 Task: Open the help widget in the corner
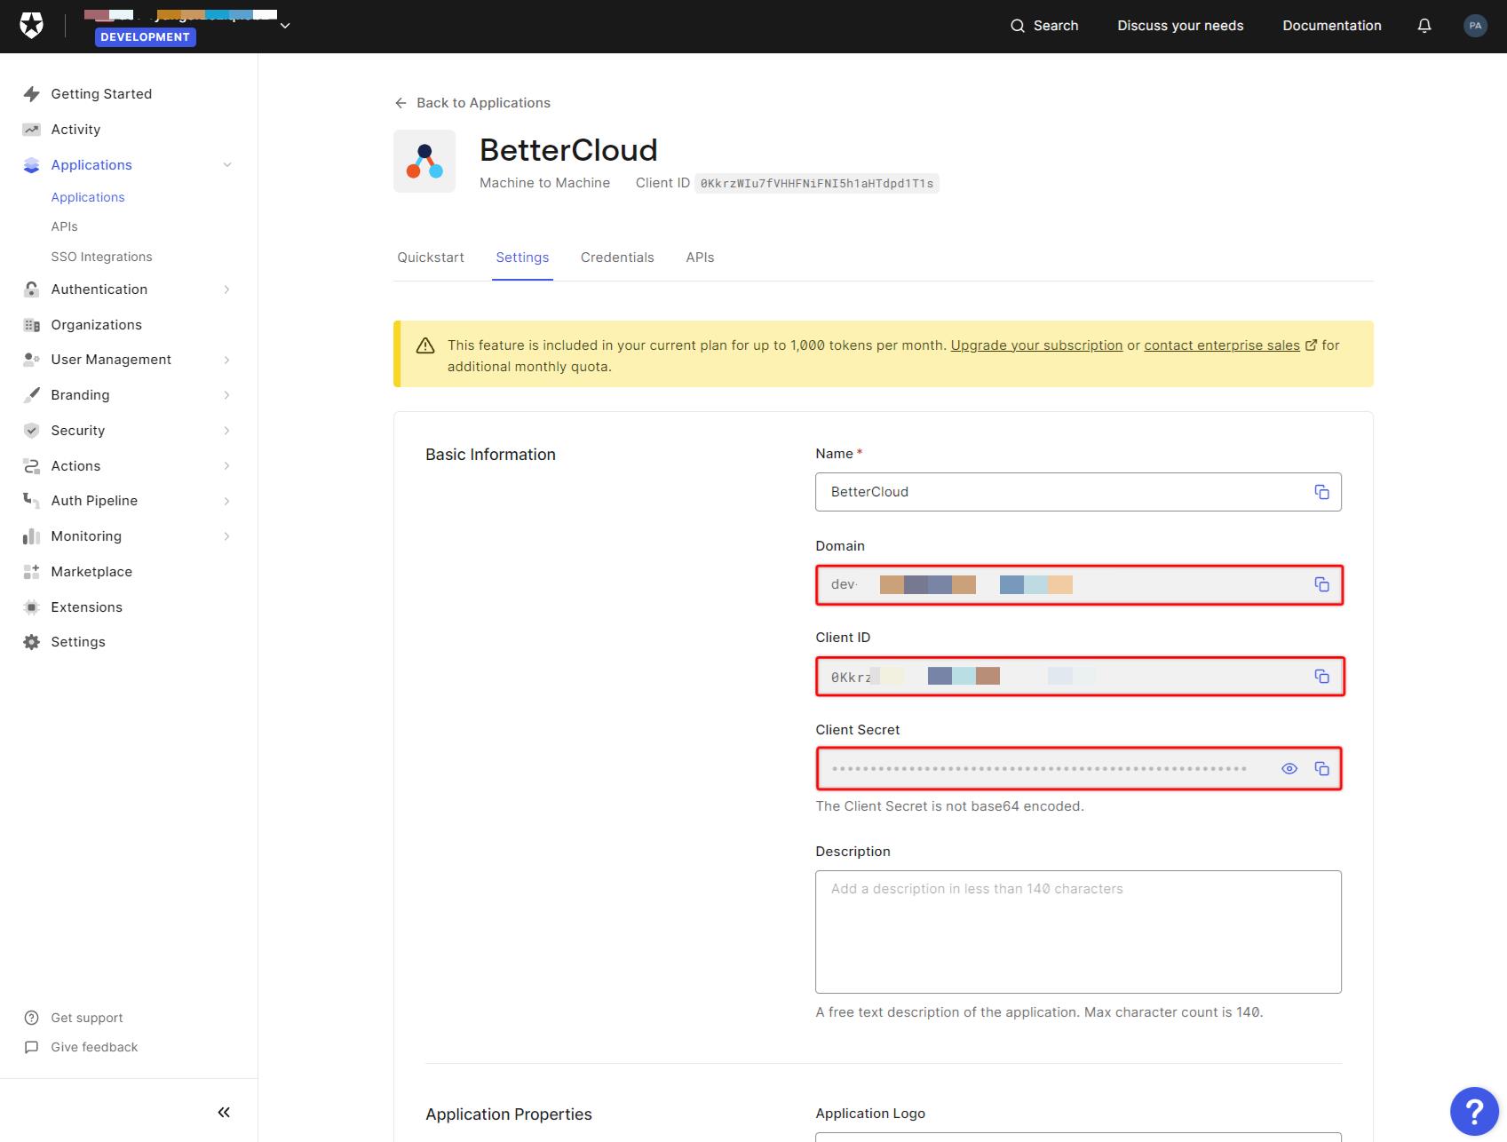(x=1474, y=1111)
